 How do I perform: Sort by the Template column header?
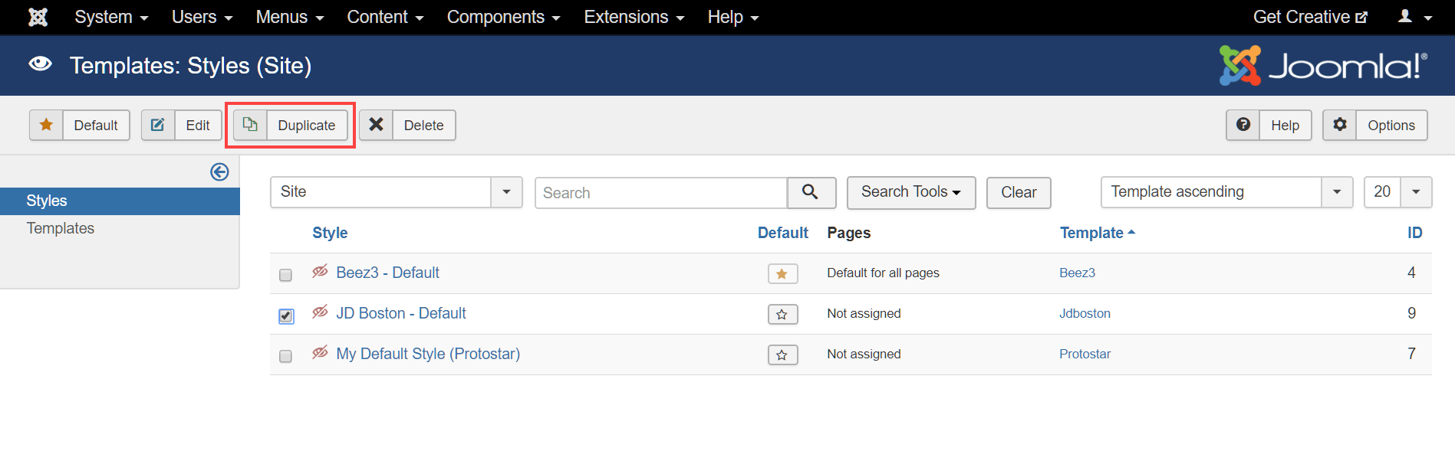[x=1097, y=233]
